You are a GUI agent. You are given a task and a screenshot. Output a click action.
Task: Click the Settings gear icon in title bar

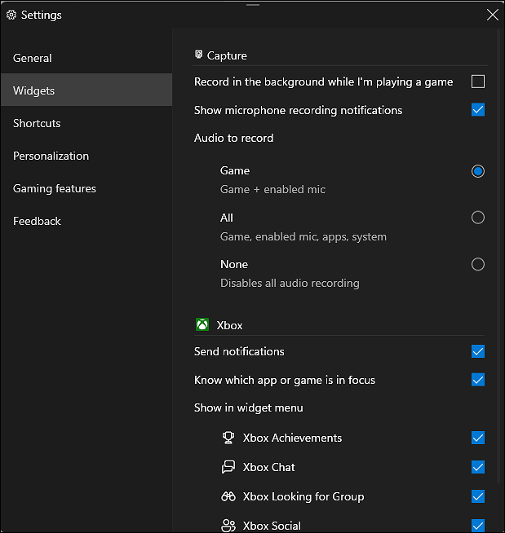[11, 15]
